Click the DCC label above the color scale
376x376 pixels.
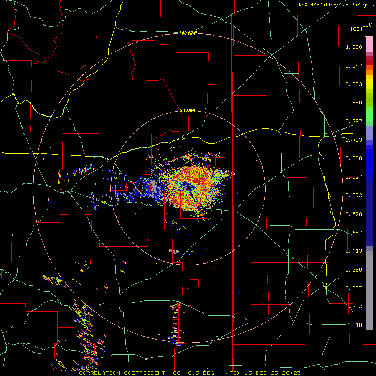coord(367,25)
